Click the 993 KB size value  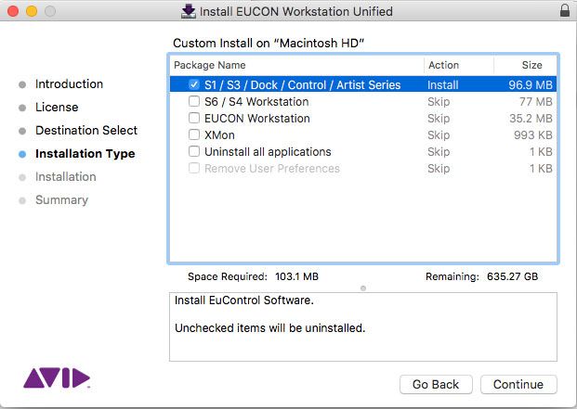click(x=533, y=135)
